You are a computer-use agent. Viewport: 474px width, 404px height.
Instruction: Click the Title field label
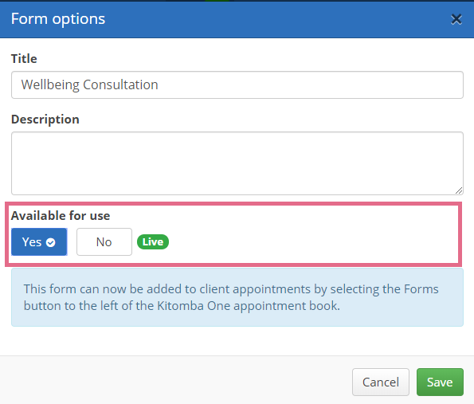click(24, 59)
